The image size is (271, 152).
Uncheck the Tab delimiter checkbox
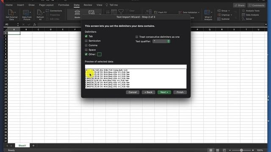(x=86, y=36)
